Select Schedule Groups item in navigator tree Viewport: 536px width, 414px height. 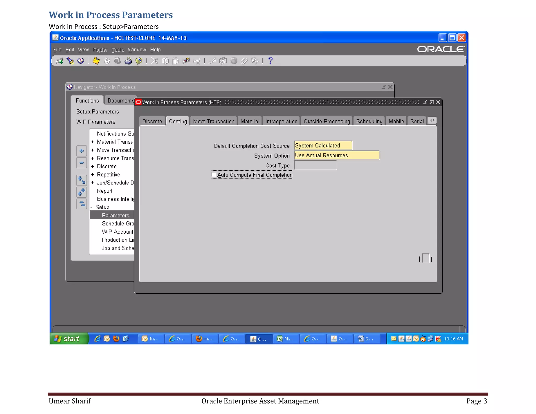tap(118, 223)
